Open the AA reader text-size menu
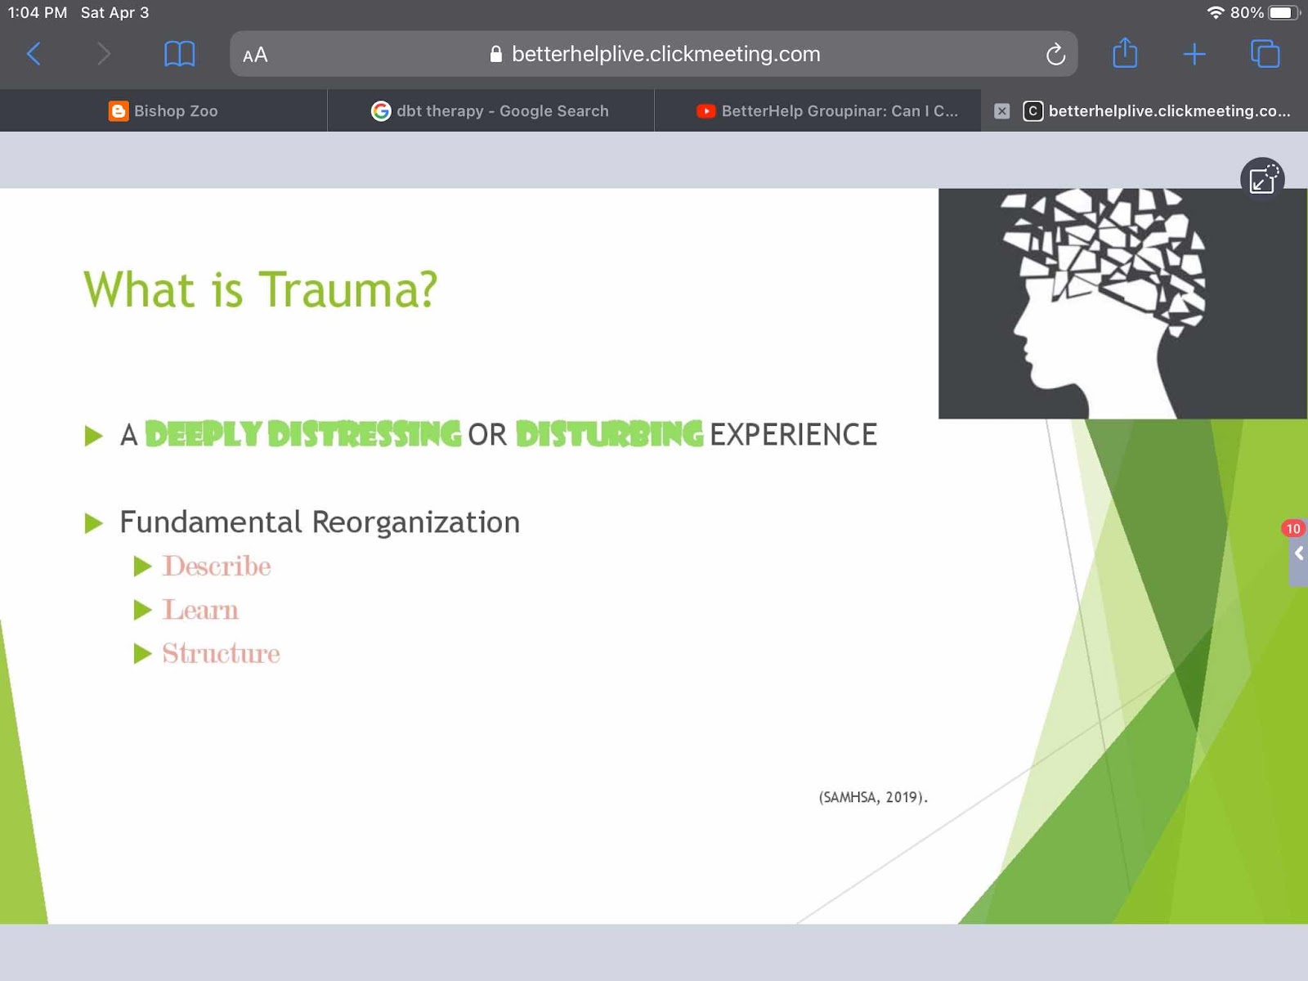 point(255,55)
